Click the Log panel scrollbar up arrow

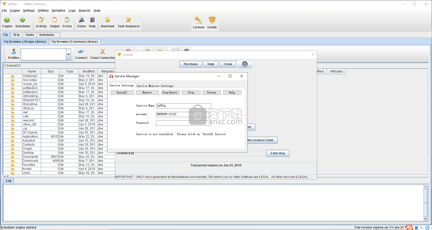426,187
